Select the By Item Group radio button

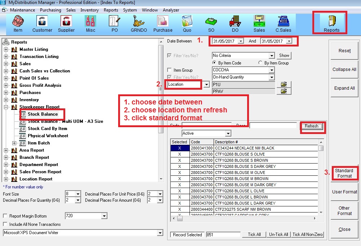260,63
